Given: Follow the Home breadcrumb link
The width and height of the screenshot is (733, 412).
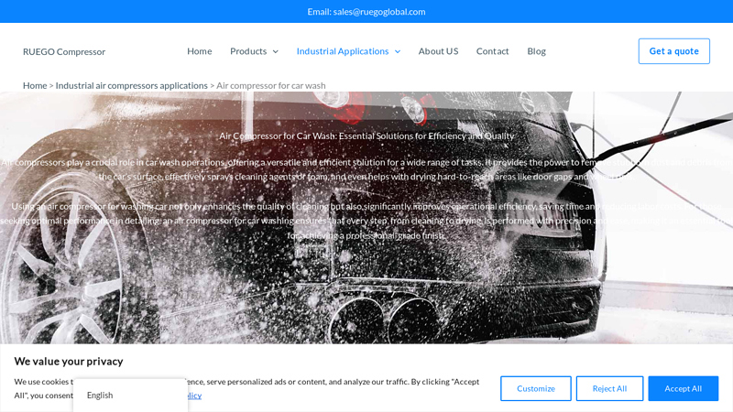Looking at the screenshot, I should click(35, 85).
